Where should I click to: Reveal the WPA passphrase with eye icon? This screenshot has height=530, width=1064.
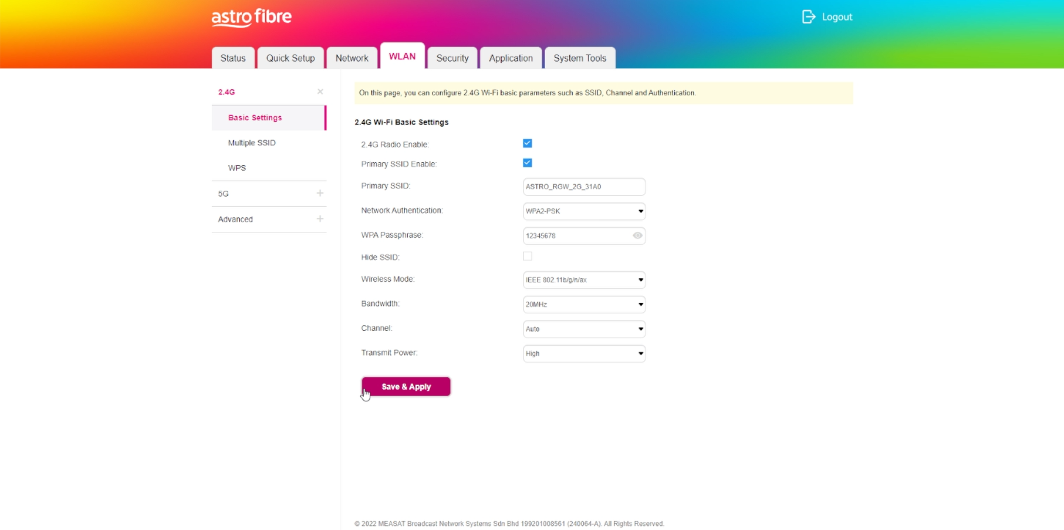click(637, 235)
